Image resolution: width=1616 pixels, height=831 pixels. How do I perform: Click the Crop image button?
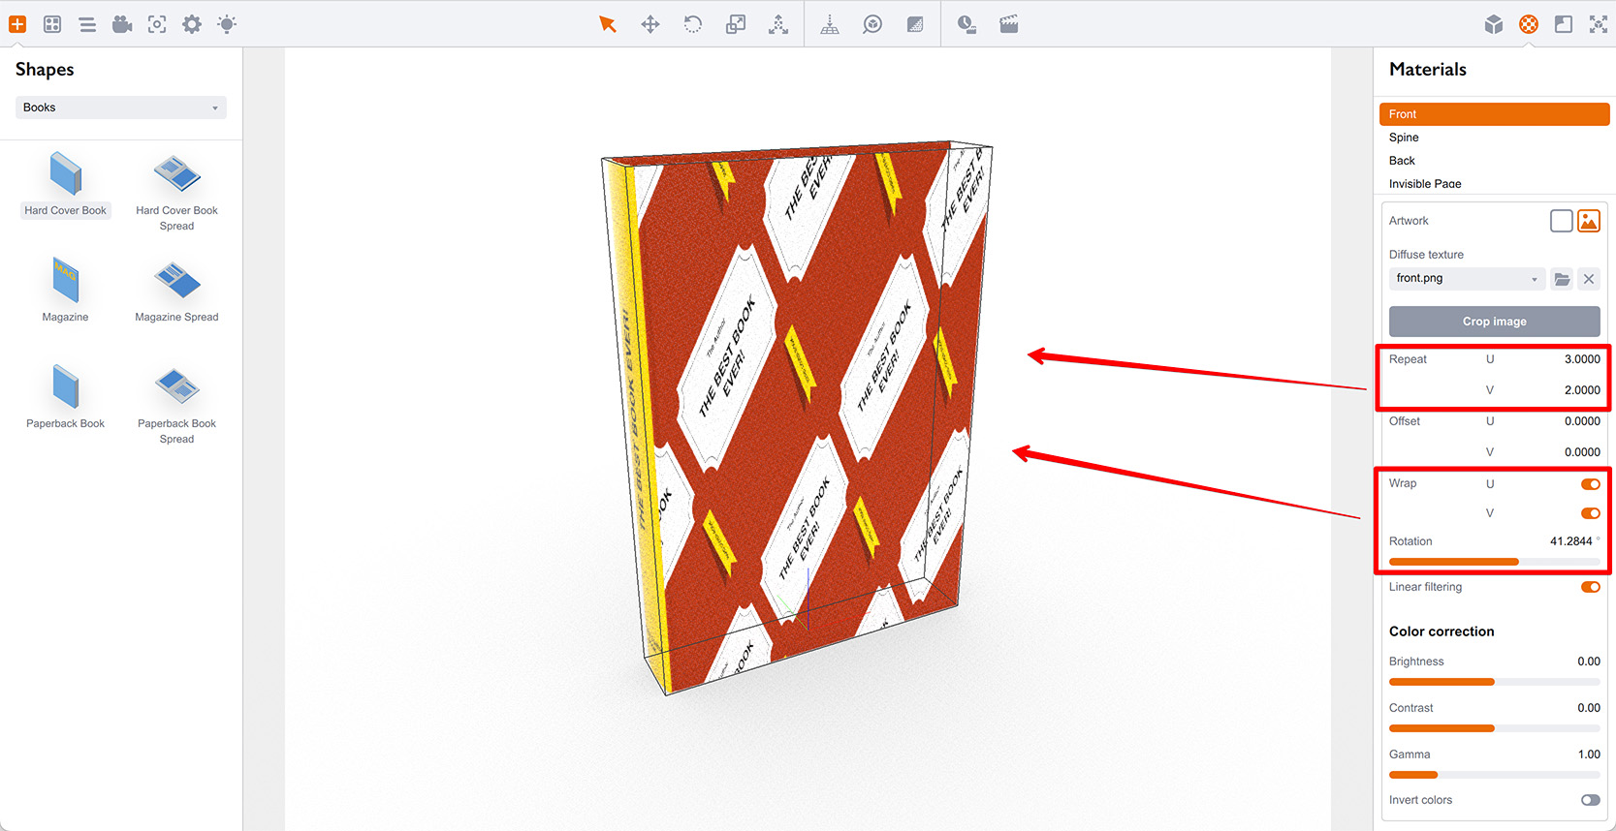[x=1494, y=322]
